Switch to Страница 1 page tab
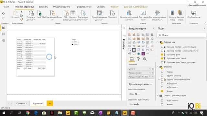207x116 pixels. click(22, 103)
